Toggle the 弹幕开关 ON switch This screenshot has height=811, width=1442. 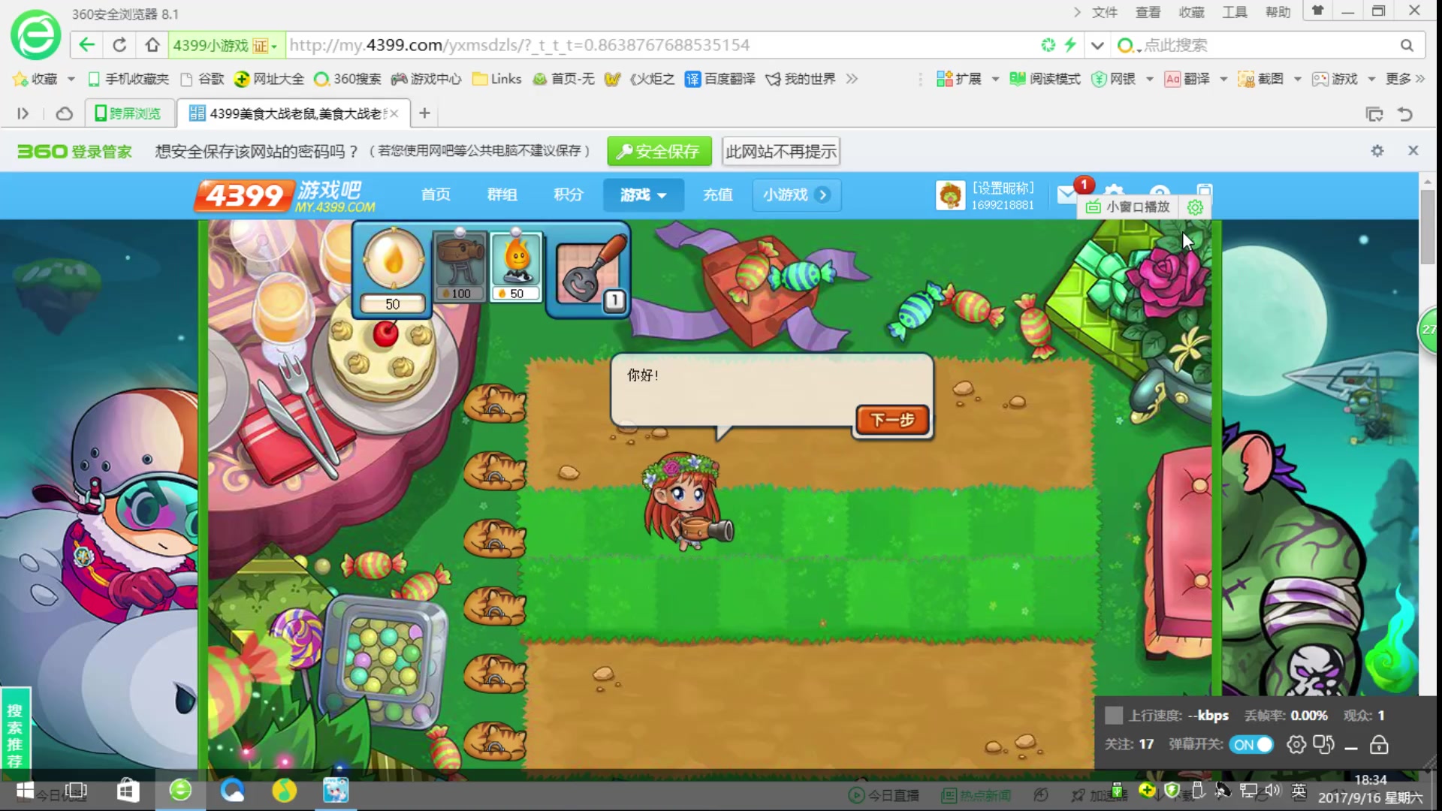[x=1251, y=745]
